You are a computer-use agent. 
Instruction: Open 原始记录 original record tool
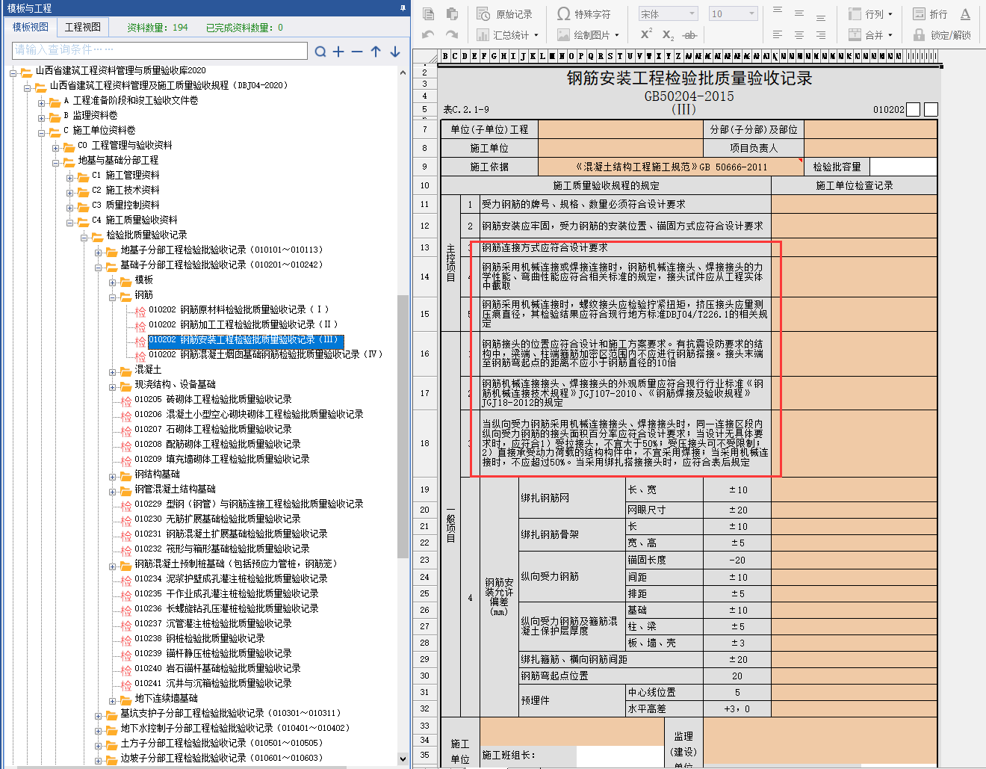click(505, 14)
